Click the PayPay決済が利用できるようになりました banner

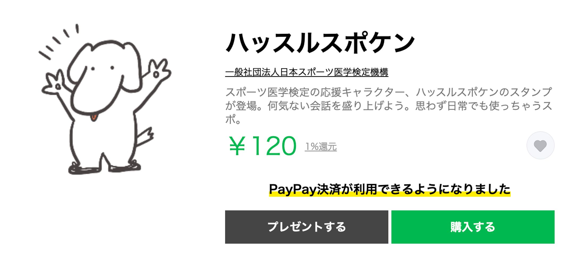[389, 189]
